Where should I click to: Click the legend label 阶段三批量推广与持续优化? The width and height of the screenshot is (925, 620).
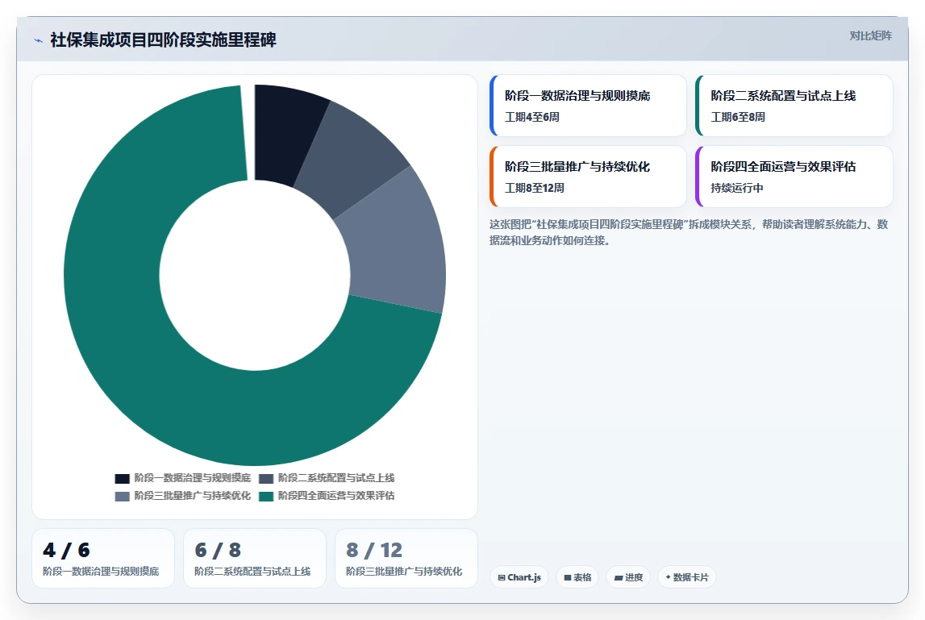click(192, 496)
